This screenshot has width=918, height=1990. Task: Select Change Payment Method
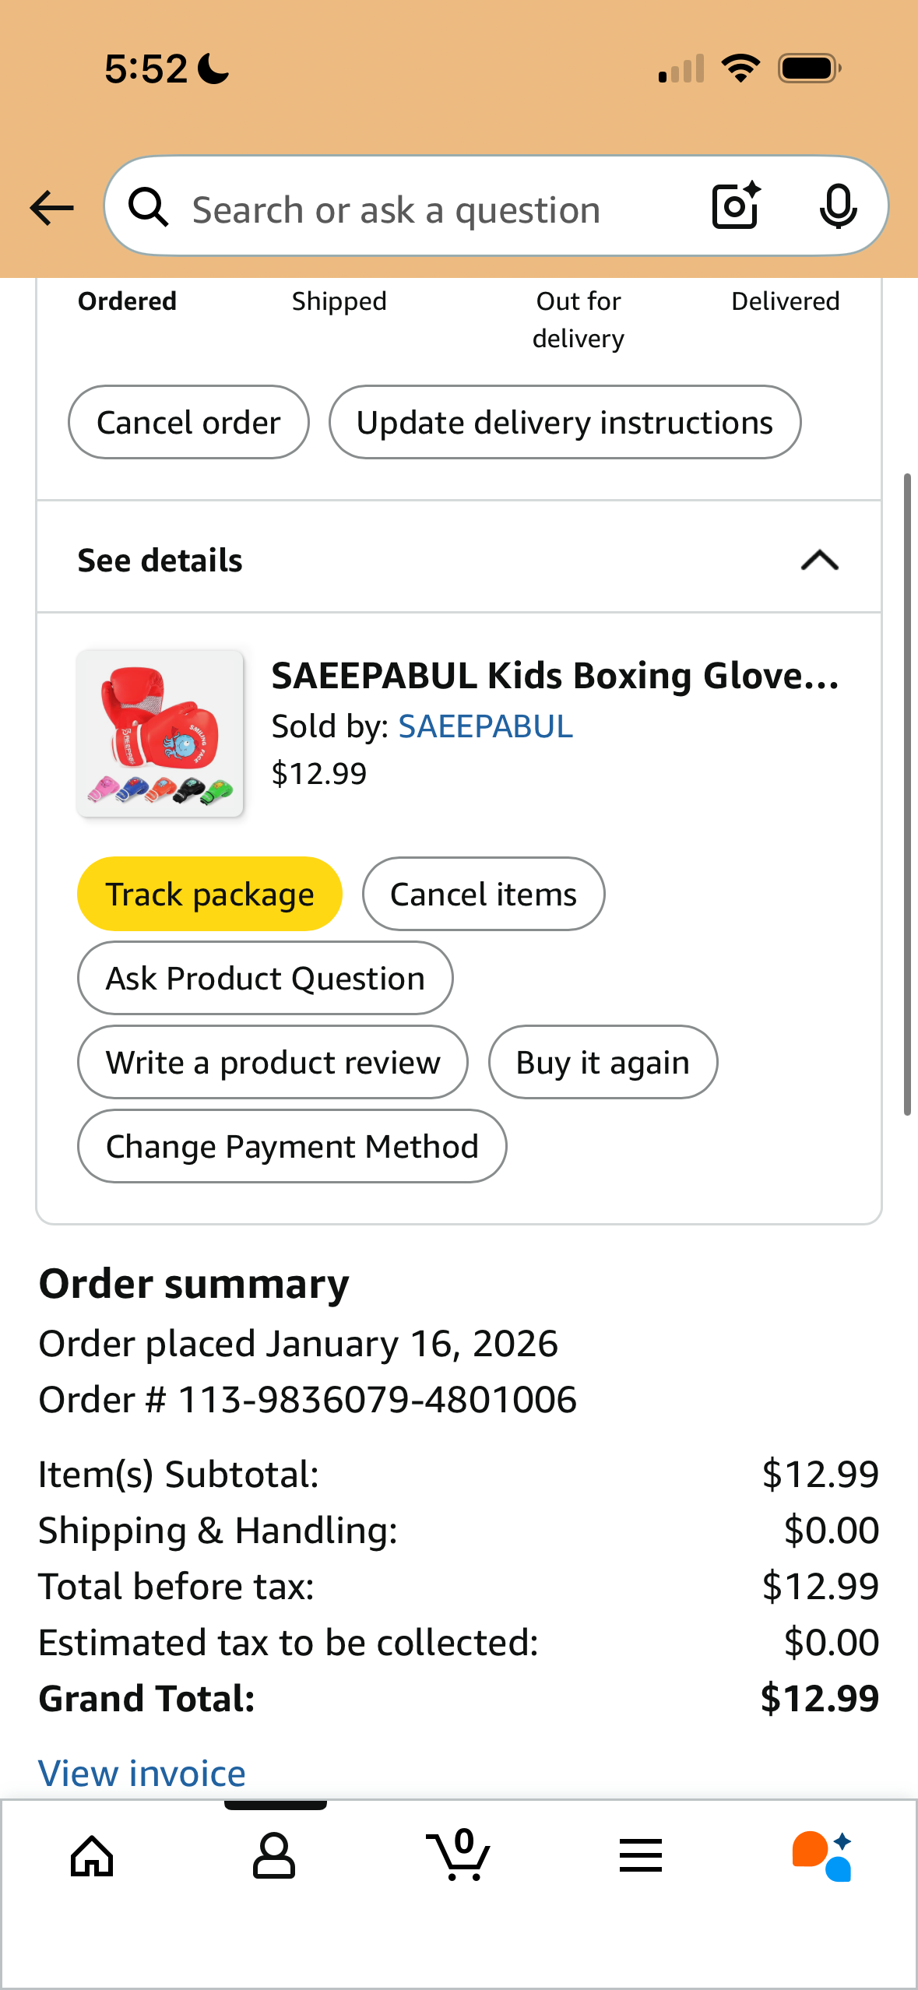(x=292, y=1147)
